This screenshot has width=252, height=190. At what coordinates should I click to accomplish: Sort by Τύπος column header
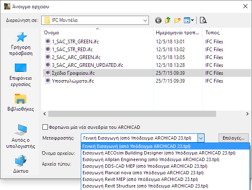pos(227,33)
